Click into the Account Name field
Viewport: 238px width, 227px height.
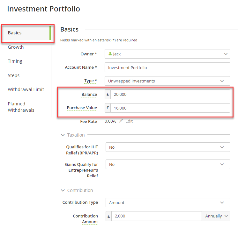[167, 67]
